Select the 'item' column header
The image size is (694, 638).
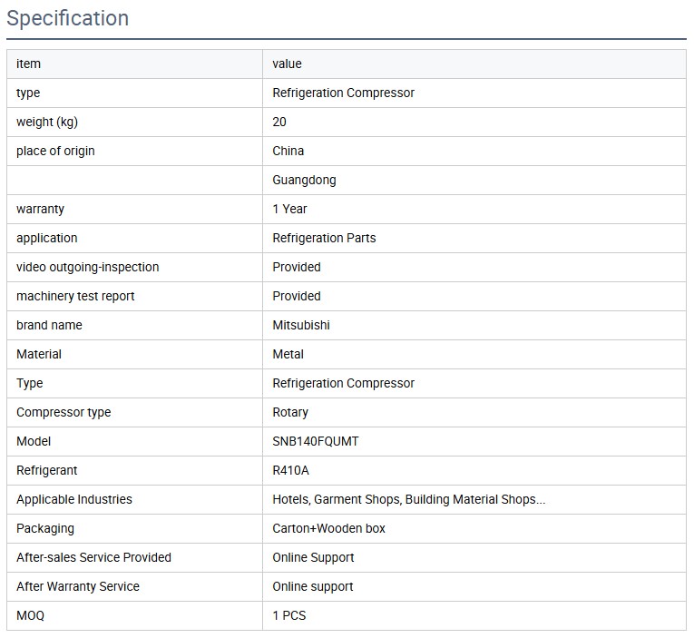coord(28,64)
